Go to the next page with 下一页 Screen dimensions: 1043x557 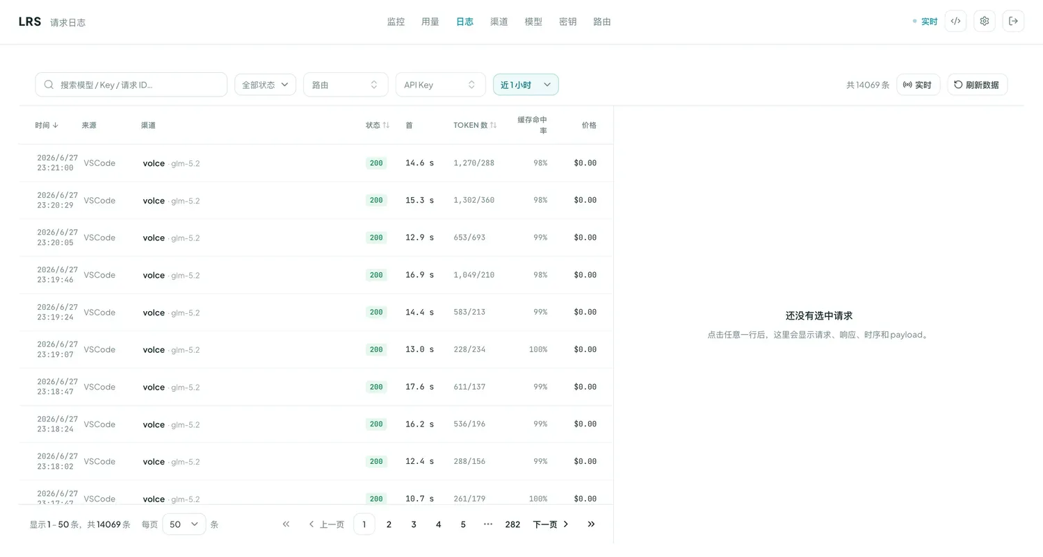[551, 524]
